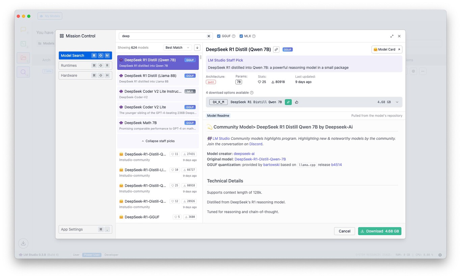Collapse staff picks list
The image size is (461, 278).
point(158,141)
